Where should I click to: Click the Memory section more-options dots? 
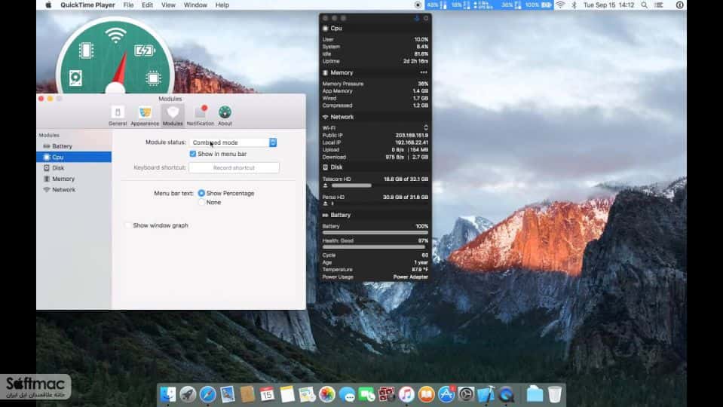(x=424, y=73)
